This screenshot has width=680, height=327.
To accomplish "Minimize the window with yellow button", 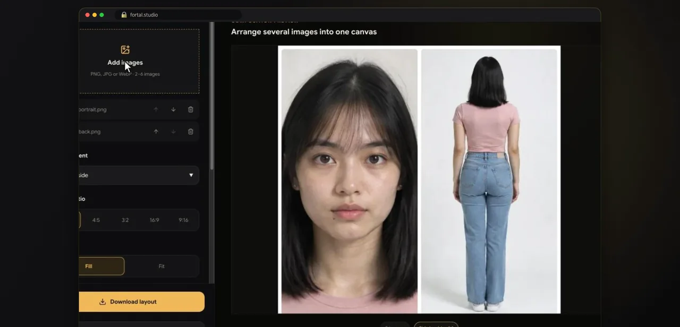I will click(x=95, y=15).
